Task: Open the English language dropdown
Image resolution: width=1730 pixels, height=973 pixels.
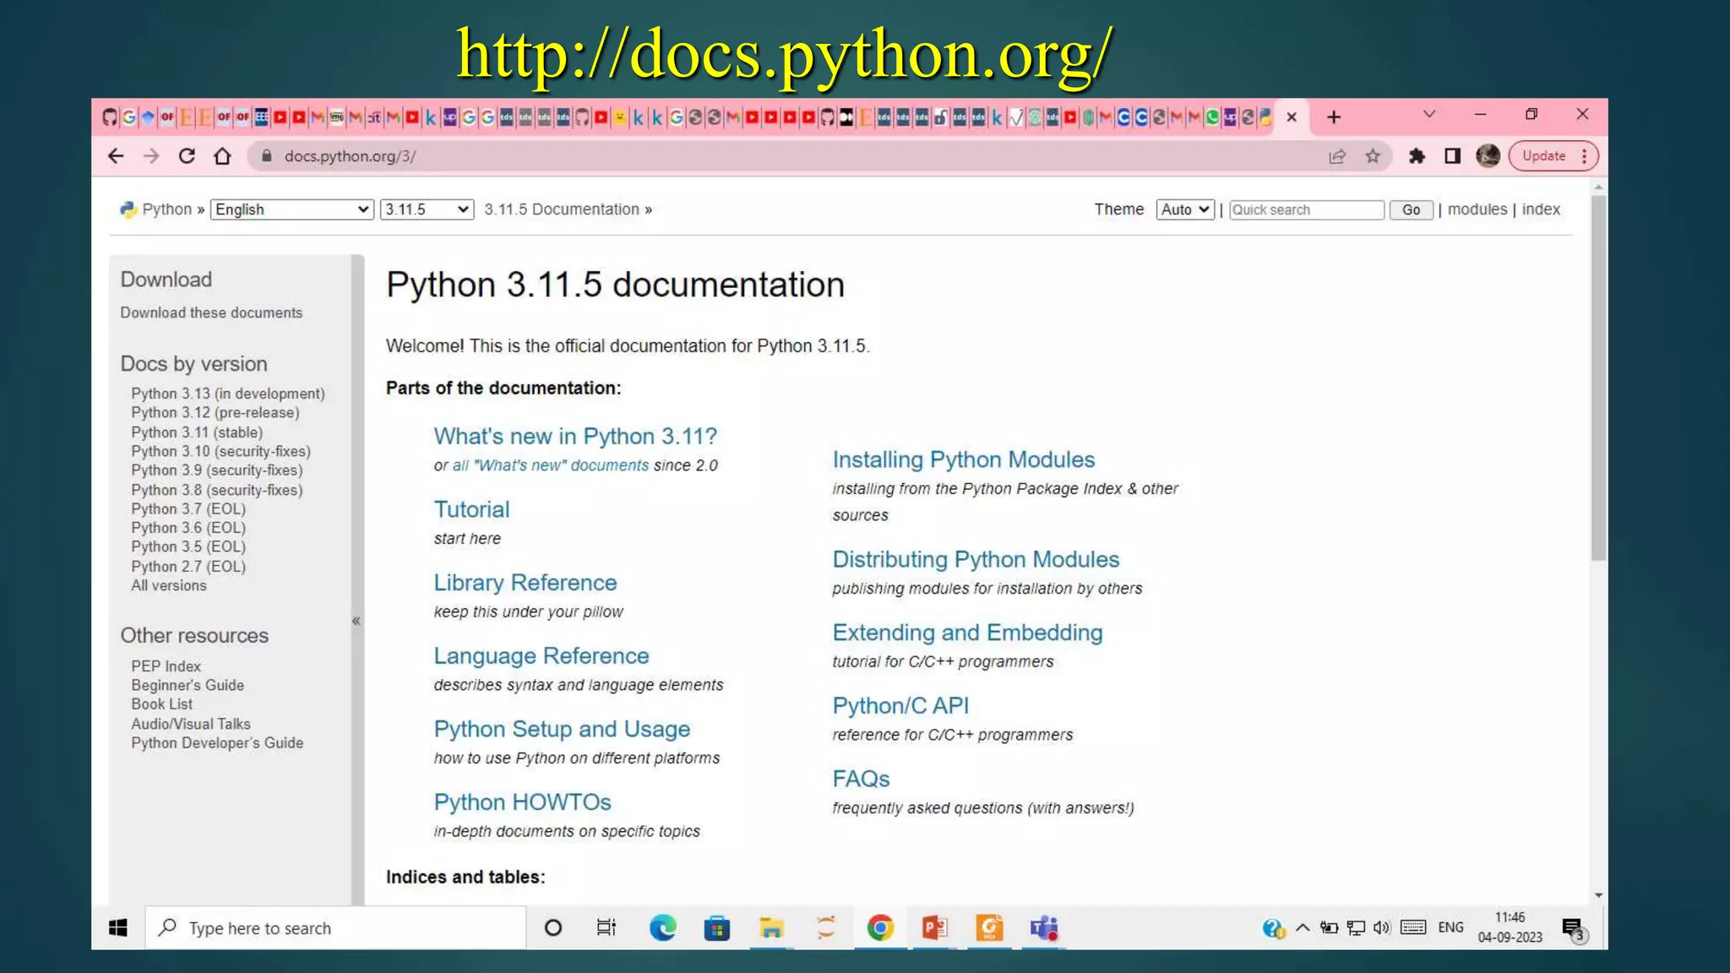Action: point(292,209)
